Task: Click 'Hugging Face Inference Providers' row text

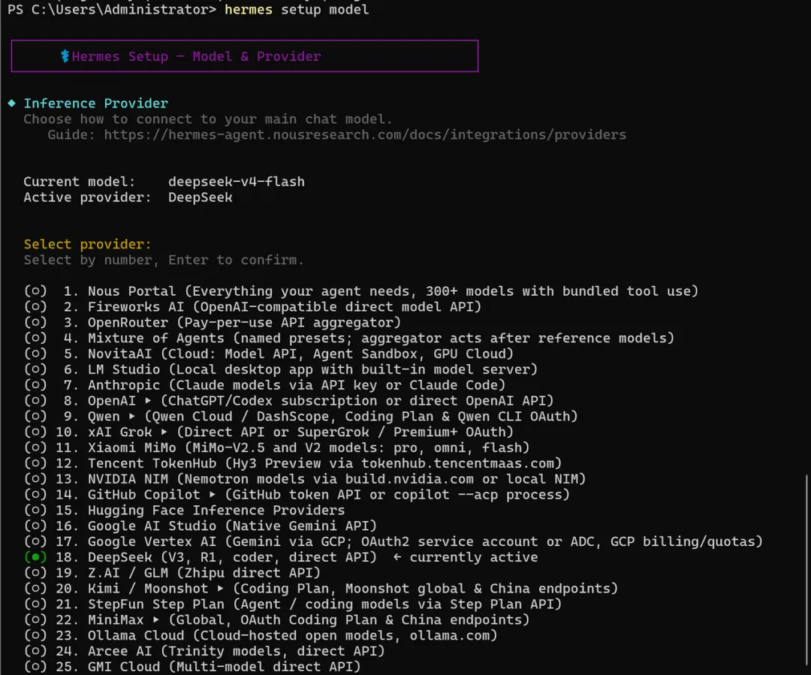Action: [216, 510]
